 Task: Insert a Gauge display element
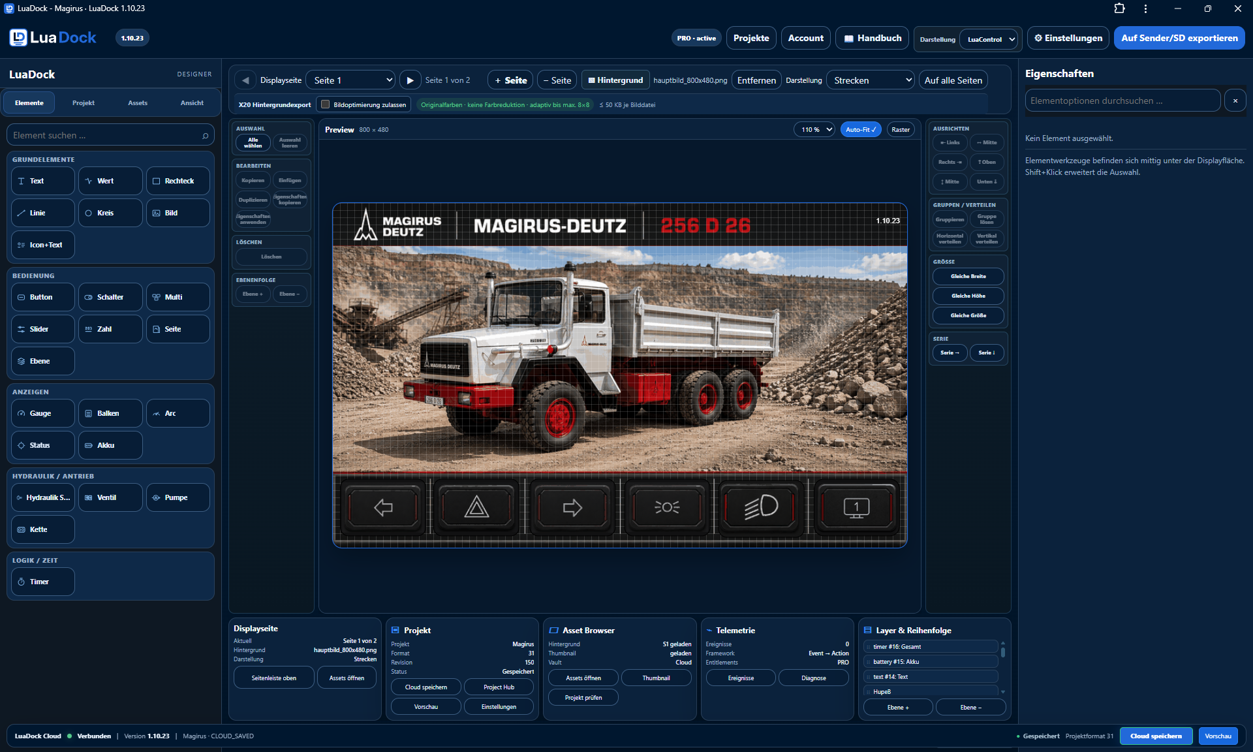[x=43, y=413]
